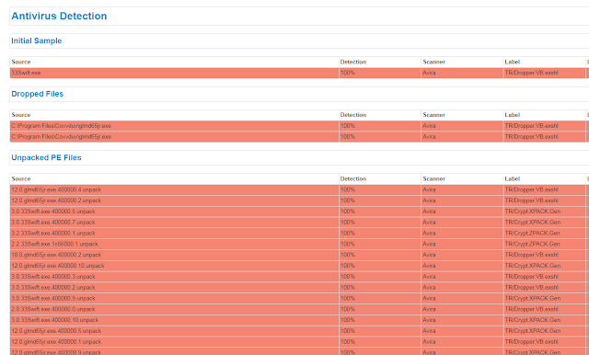Click 100% detection in 12.0.glmd65jr.exe.400000.4.unpack row
This screenshot has width=589, height=355.
(380, 189)
